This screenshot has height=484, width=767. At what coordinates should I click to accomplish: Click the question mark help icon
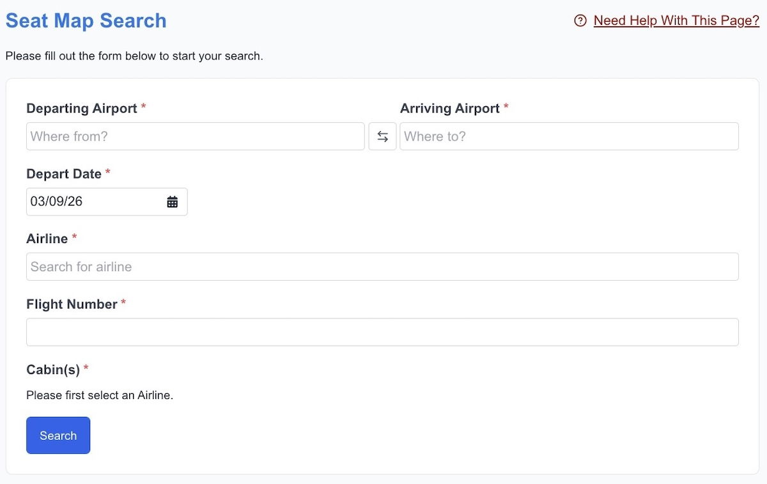[x=580, y=21]
